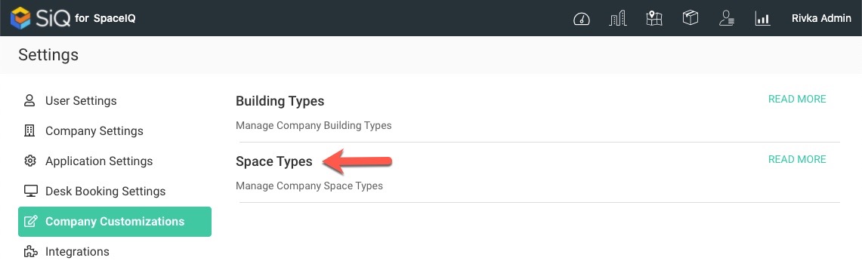
Task: Click the bar chart reports icon
Action: point(762,19)
